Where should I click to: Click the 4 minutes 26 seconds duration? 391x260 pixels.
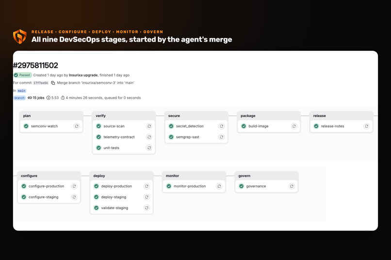coord(84,98)
